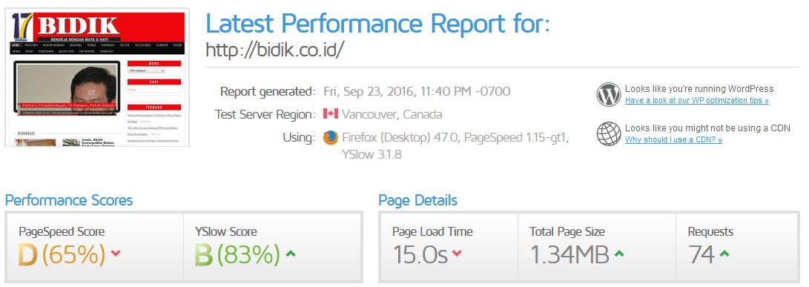Click the http://bidik.co.id/ URL text

pos(274,50)
